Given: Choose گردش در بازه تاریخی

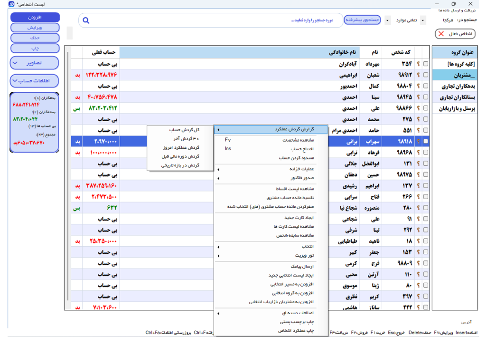Looking at the screenshot, I should coord(180,165).
